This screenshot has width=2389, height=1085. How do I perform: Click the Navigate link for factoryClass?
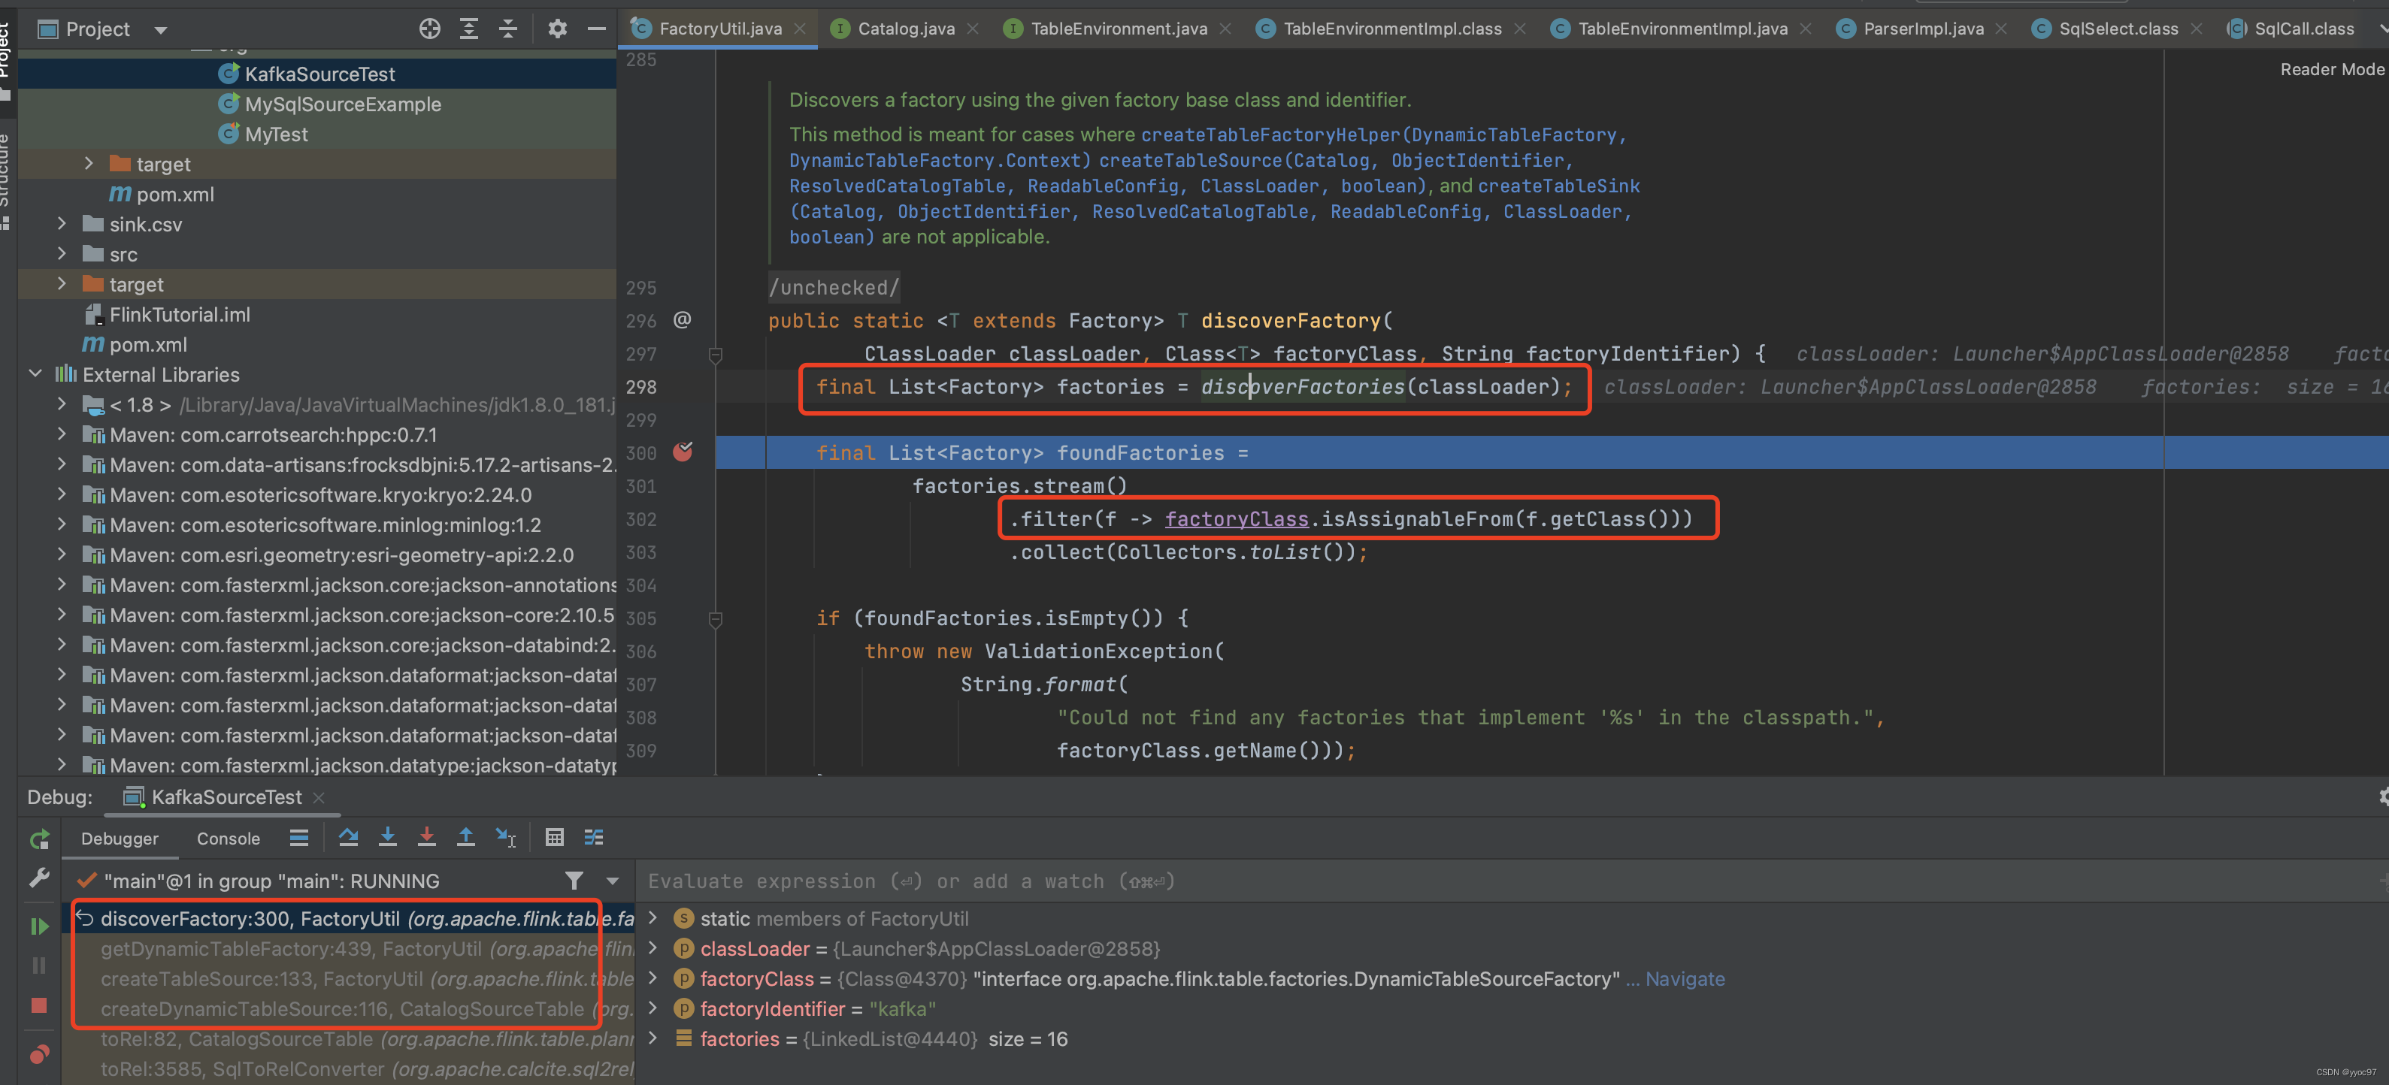(1685, 979)
